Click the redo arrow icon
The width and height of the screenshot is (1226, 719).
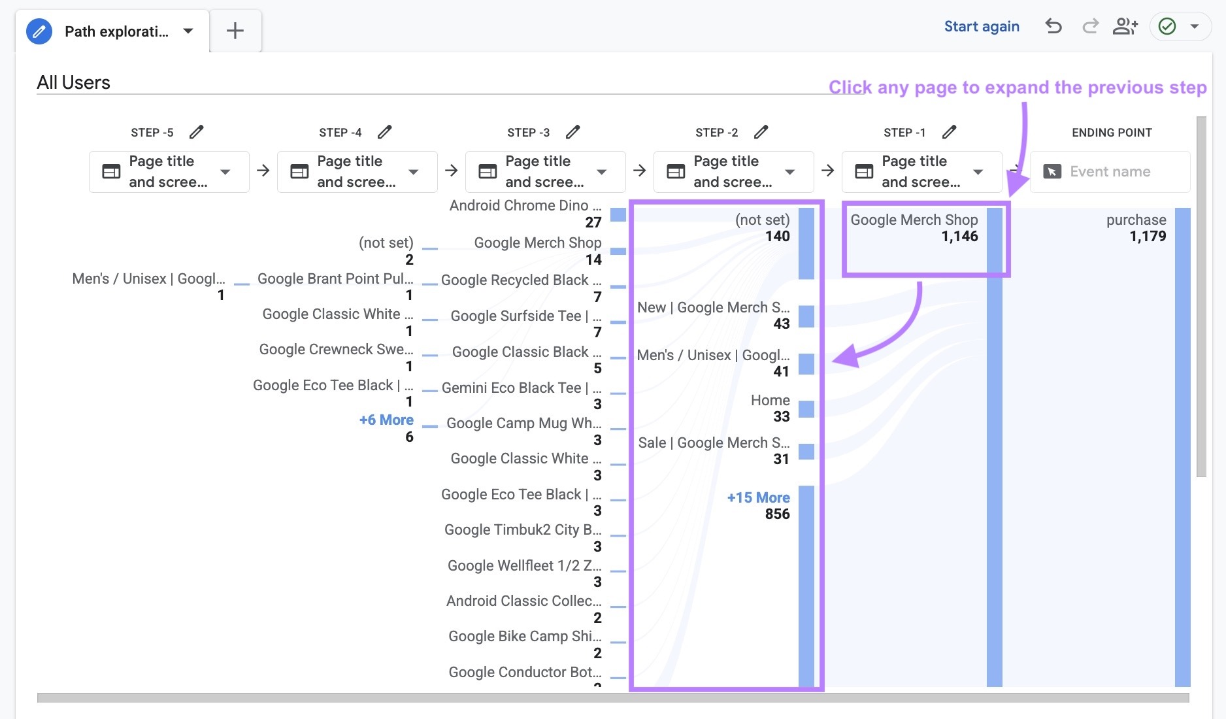[1090, 26]
